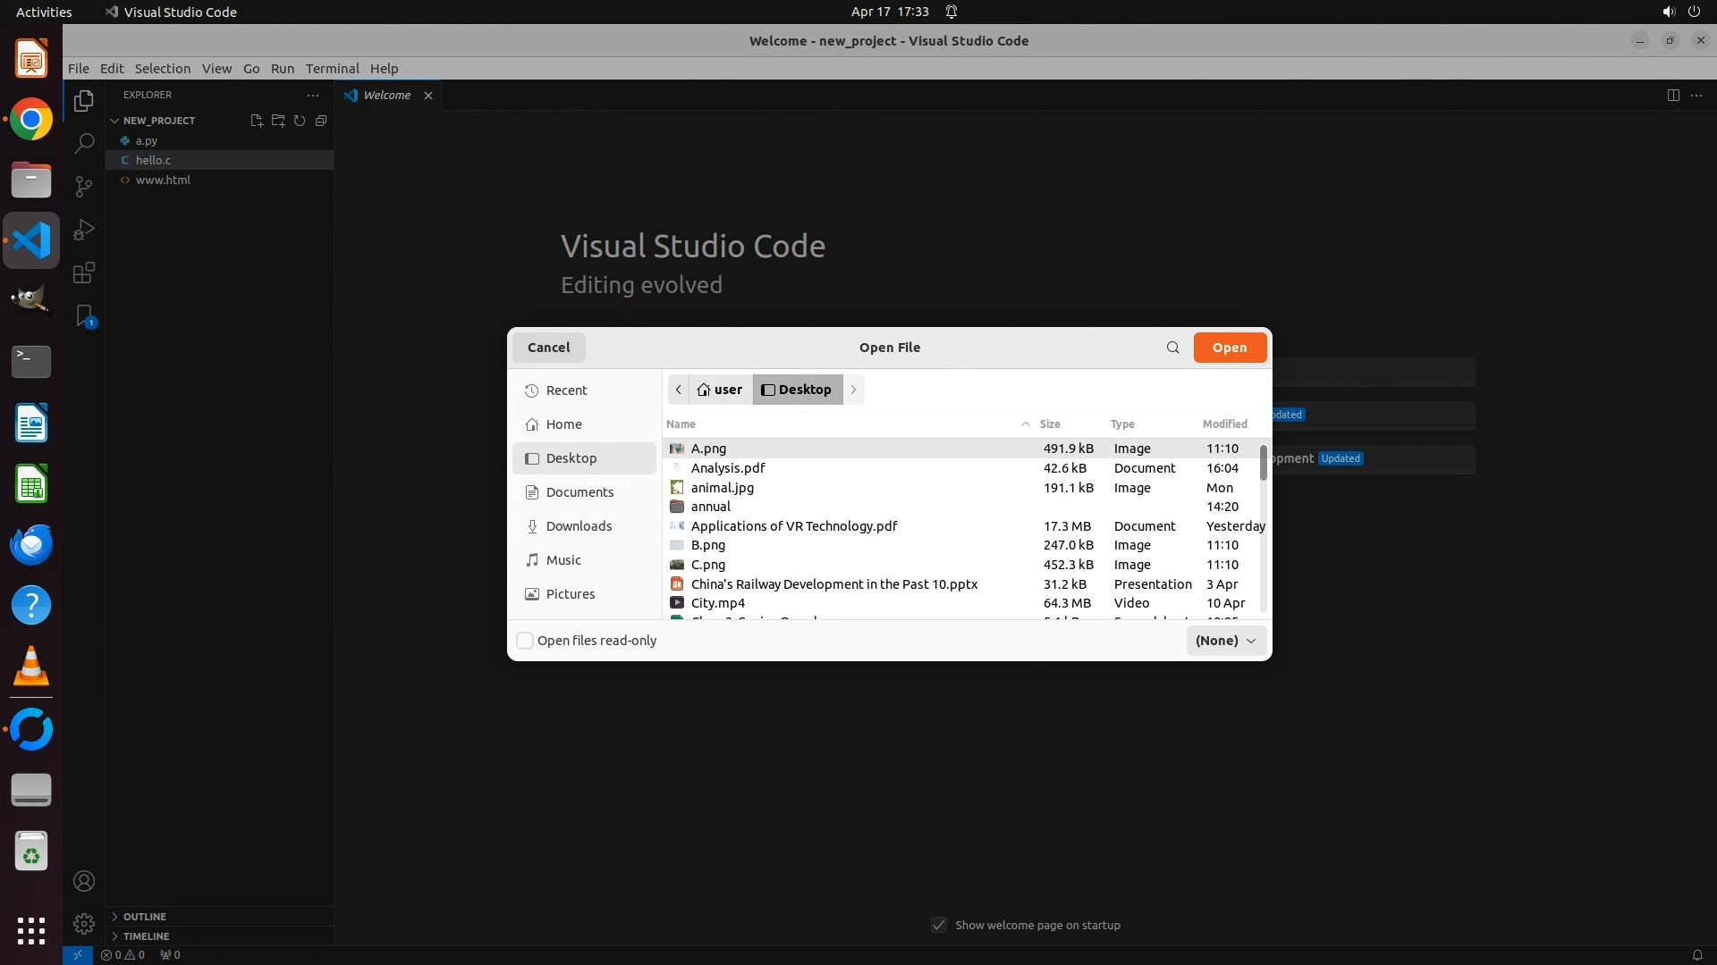Select Downloads in dialog sidebar
1717x965 pixels.
579,526
